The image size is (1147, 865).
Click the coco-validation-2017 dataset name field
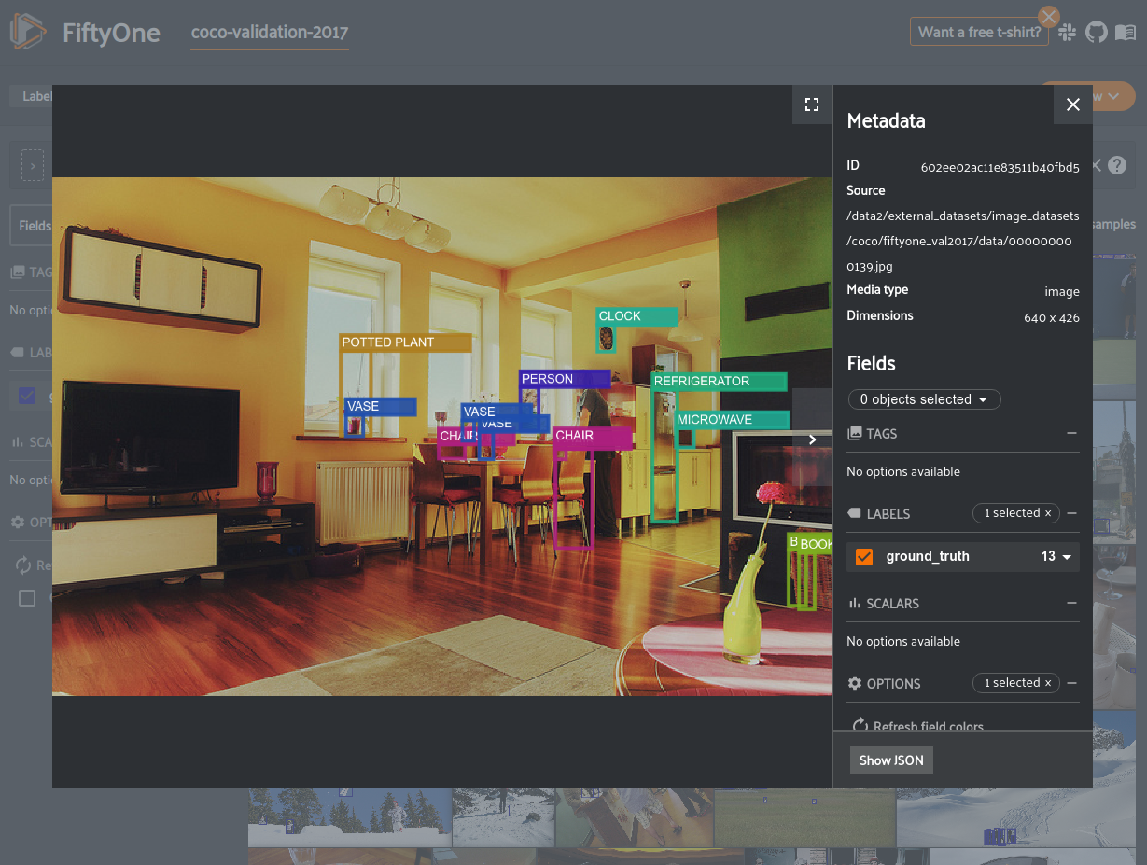tap(269, 33)
